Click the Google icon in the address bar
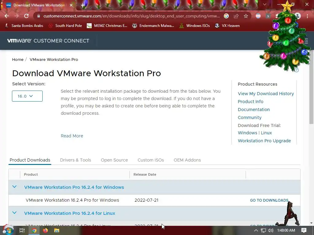Image resolution: width=314 pixels, height=235 pixels. (226, 16)
